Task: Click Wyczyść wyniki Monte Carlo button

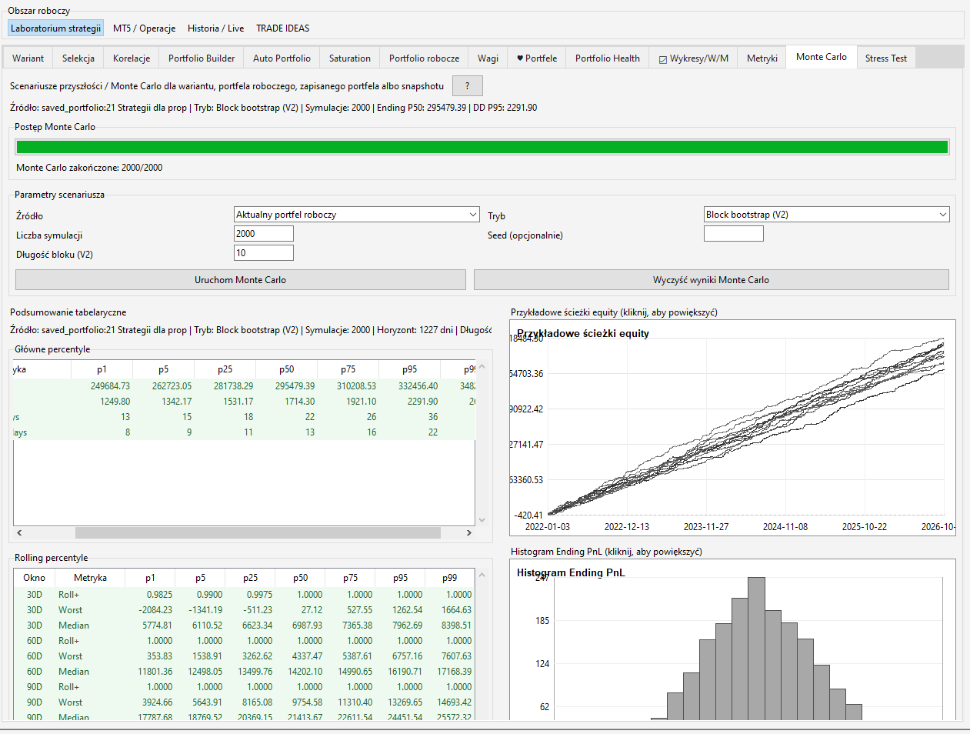Action: [x=712, y=280]
